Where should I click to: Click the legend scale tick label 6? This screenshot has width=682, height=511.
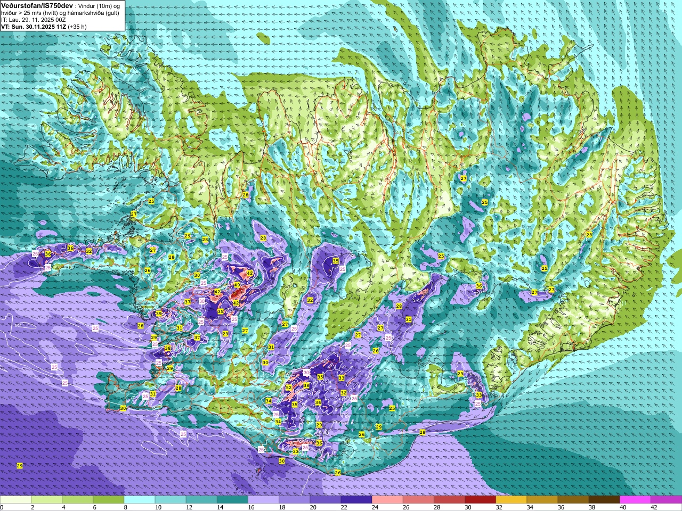point(94,507)
